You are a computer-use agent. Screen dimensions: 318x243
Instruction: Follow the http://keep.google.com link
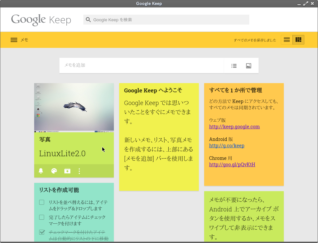pos(234,127)
